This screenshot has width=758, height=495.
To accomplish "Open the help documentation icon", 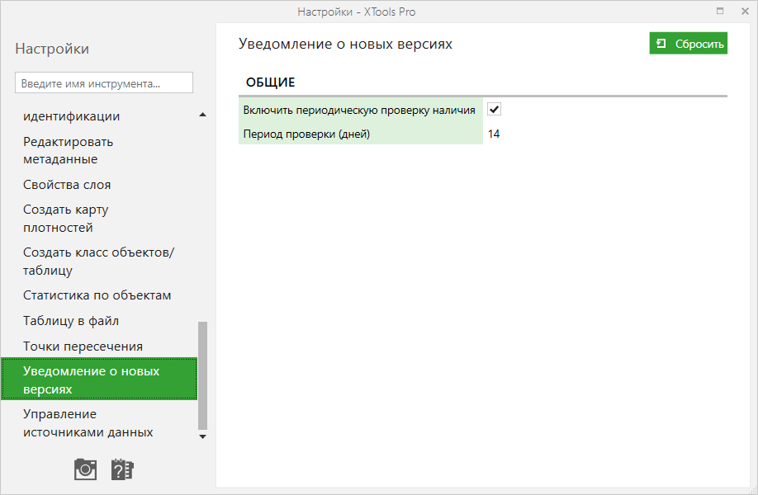I will pos(122,469).
